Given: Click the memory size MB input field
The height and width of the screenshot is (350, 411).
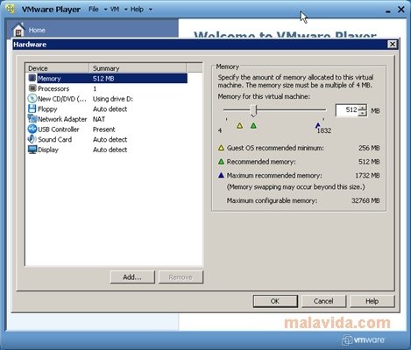Looking at the screenshot, I should (348, 110).
